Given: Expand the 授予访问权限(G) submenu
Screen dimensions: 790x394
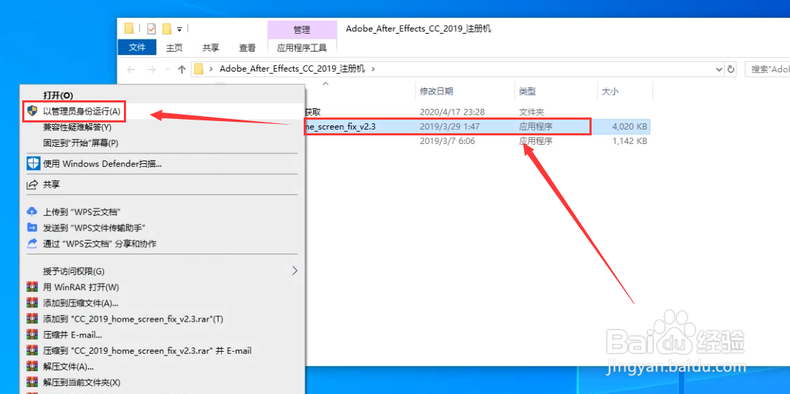Looking at the screenshot, I should 162,271.
